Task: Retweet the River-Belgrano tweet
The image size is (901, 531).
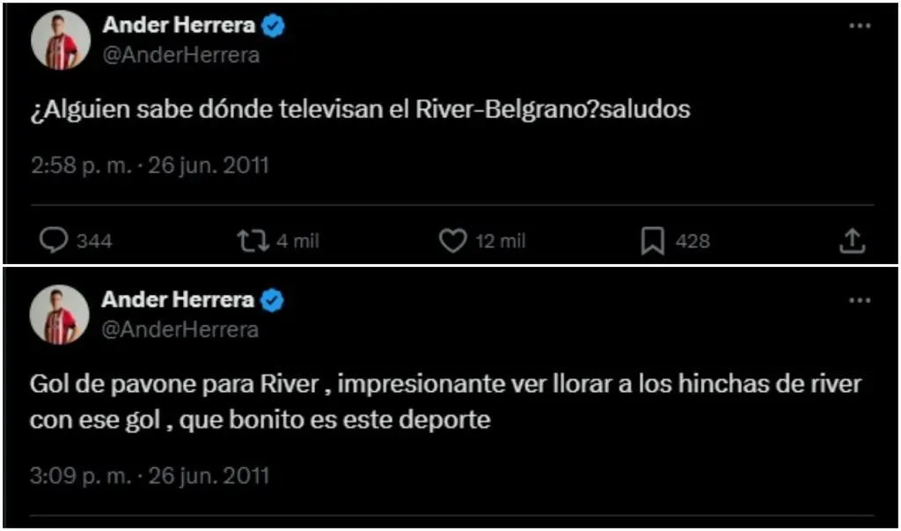Action: tap(252, 240)
